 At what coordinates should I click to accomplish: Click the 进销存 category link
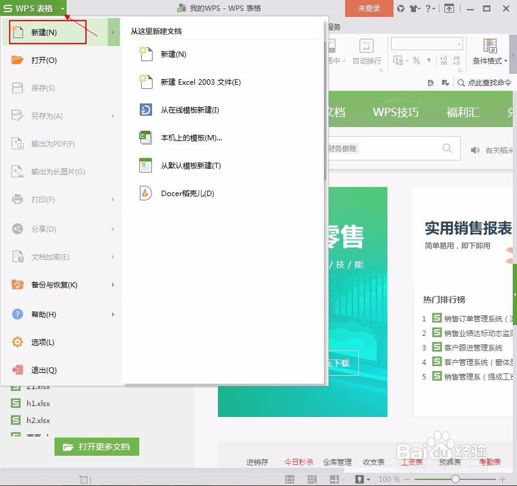point(257,462)
